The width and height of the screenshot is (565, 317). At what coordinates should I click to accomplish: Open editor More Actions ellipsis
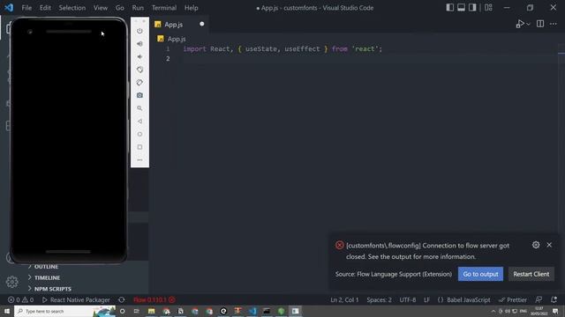point(554,24)
